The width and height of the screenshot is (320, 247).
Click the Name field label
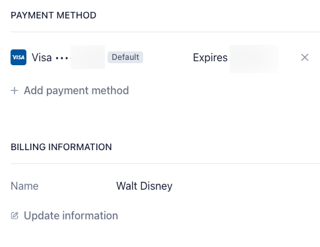point(24,186)
